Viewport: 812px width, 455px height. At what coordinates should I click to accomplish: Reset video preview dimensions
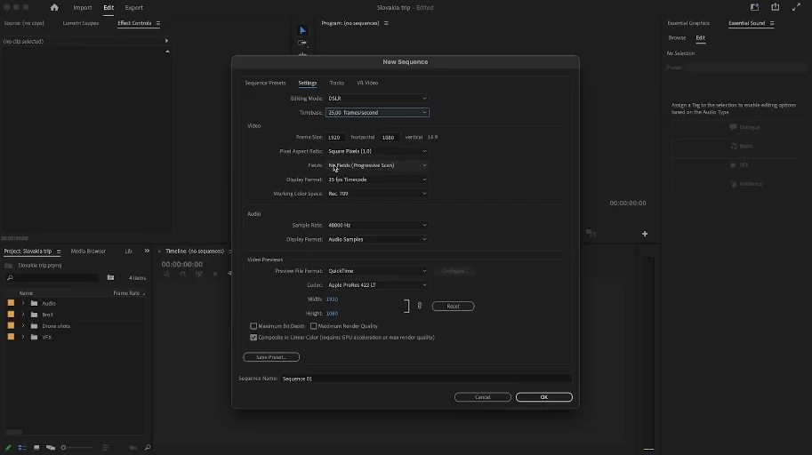coord(453,307)
